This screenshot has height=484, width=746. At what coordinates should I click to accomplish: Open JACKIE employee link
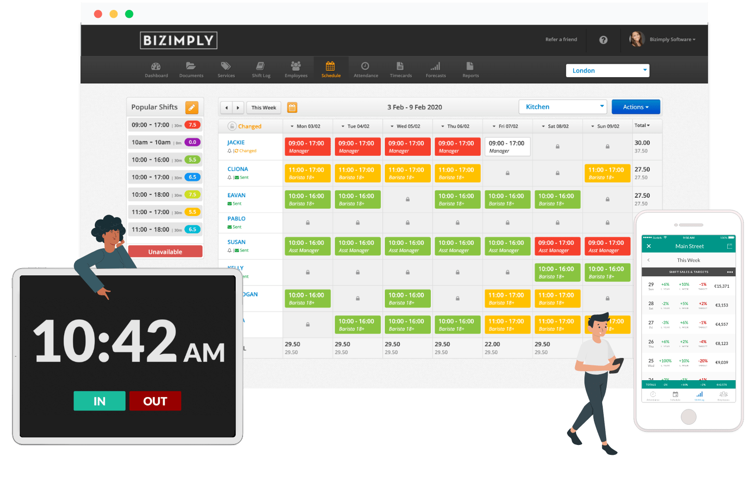(x=236, y=142)
